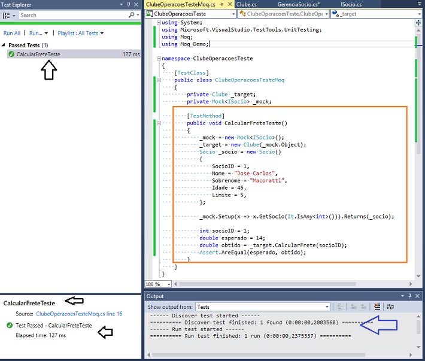The height and width of the screenshot is (361, 425).
Task: Click Clear All output icon
Action: (x=377, y=307)
